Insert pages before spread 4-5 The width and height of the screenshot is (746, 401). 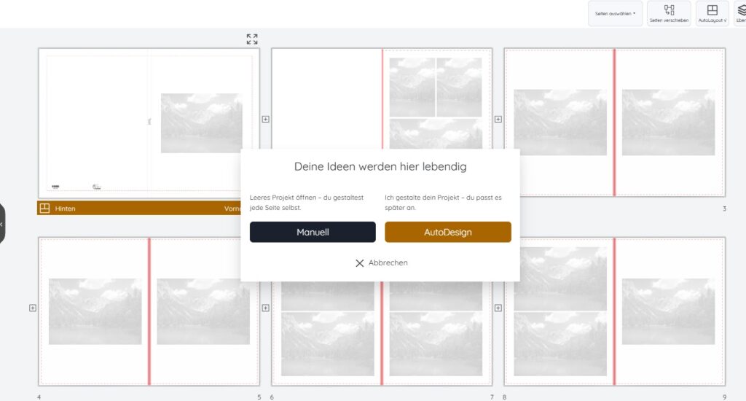[x=32, y=308]
